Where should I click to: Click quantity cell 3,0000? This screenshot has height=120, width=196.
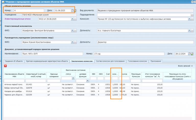click(x=115, y=88)
